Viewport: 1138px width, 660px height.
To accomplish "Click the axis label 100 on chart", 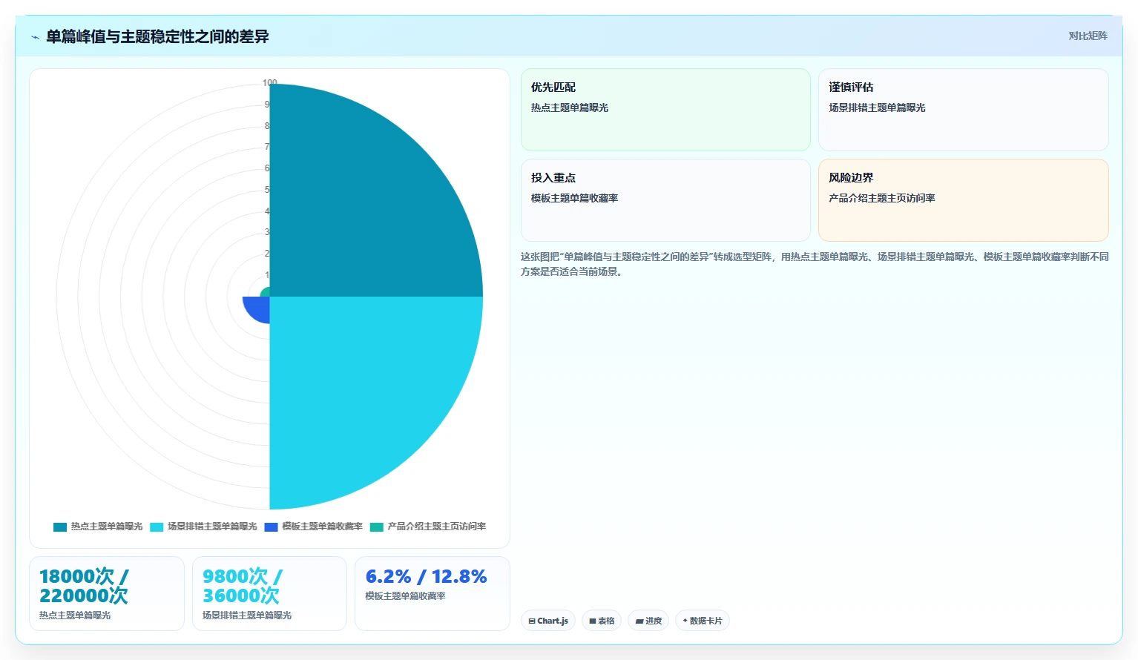I will click(270, 83).
